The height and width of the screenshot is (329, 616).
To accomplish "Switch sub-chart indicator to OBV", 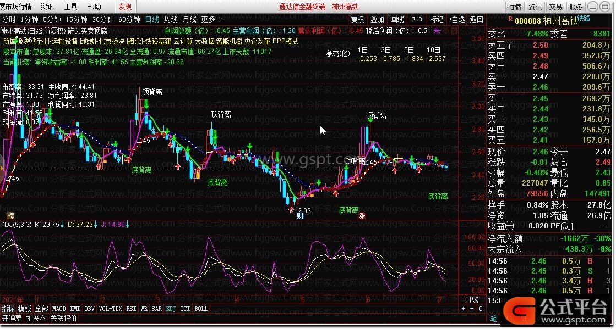I will point(90,309).
